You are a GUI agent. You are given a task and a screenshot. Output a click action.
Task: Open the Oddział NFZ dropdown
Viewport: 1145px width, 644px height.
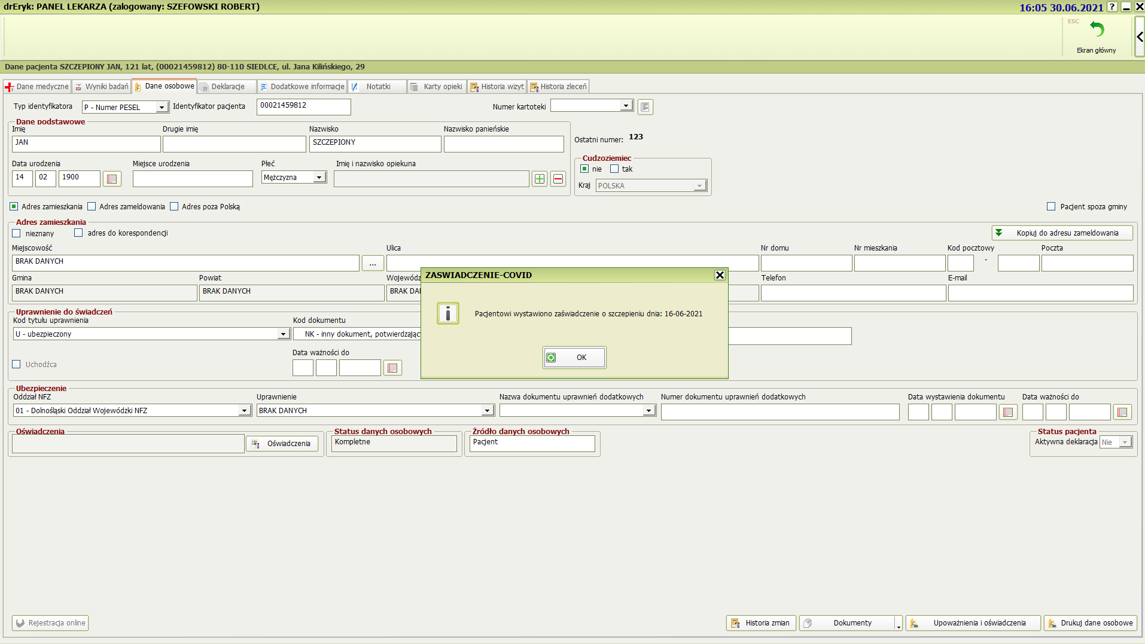pyautogui.click(x=244, y=411)
